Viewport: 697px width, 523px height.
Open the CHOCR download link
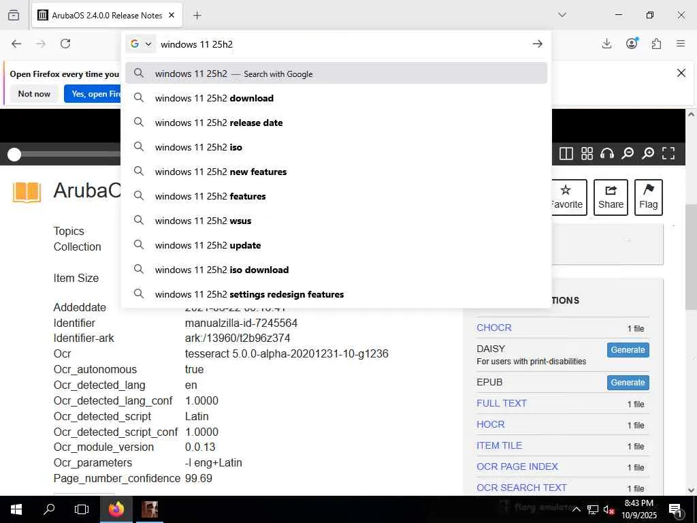click(x=493, y=328)
